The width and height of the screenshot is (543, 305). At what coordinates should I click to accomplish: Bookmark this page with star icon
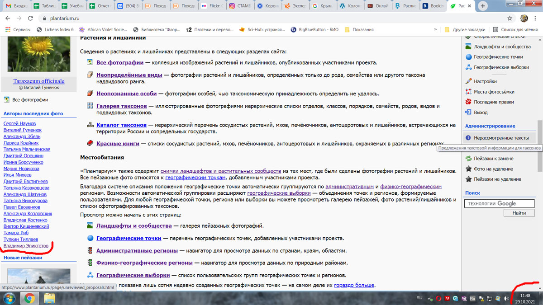click(x=510, y=19)
